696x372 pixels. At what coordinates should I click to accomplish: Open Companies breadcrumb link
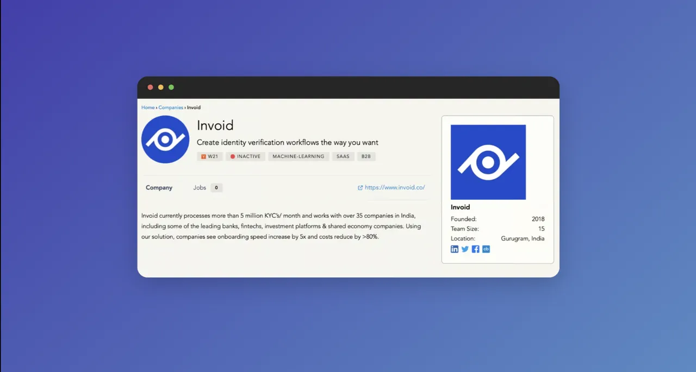pyautogui.click(x=171, y=108)
